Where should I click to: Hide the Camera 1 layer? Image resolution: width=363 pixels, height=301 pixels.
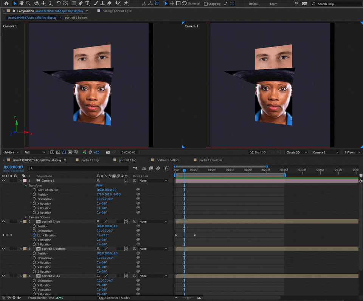point(3,180)
